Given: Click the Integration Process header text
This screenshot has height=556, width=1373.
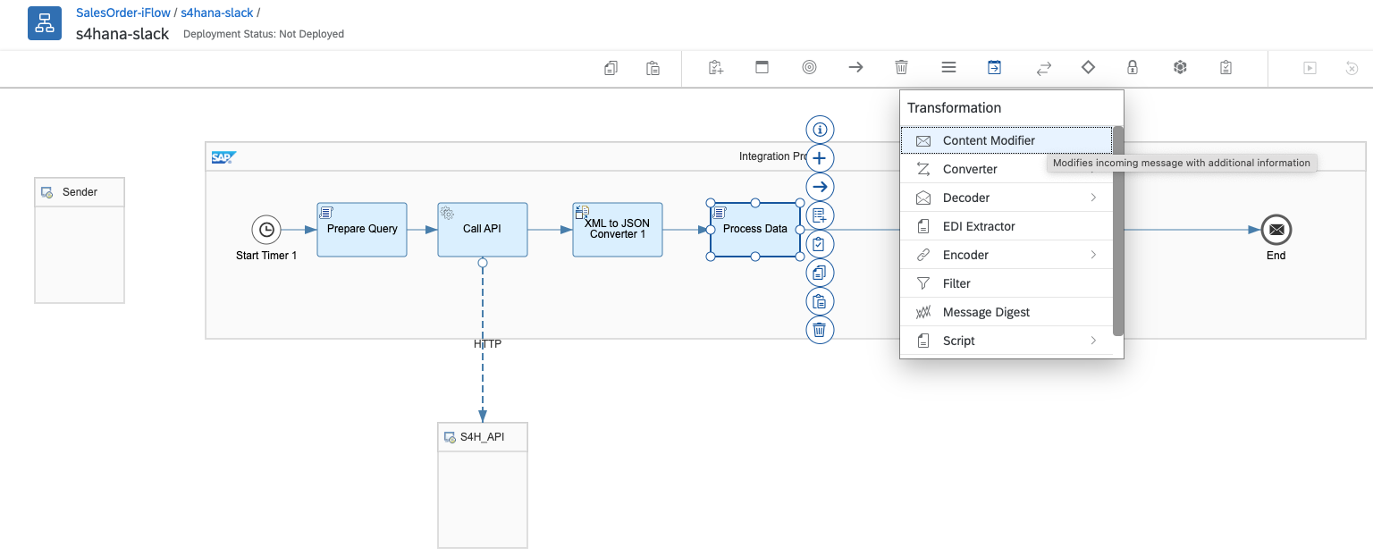Looking at the screenshot, I should pos(772,156).
